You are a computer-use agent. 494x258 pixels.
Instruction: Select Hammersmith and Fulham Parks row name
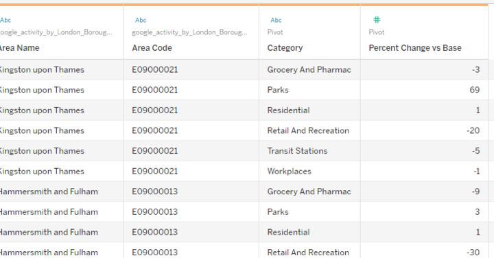point(62,212)
